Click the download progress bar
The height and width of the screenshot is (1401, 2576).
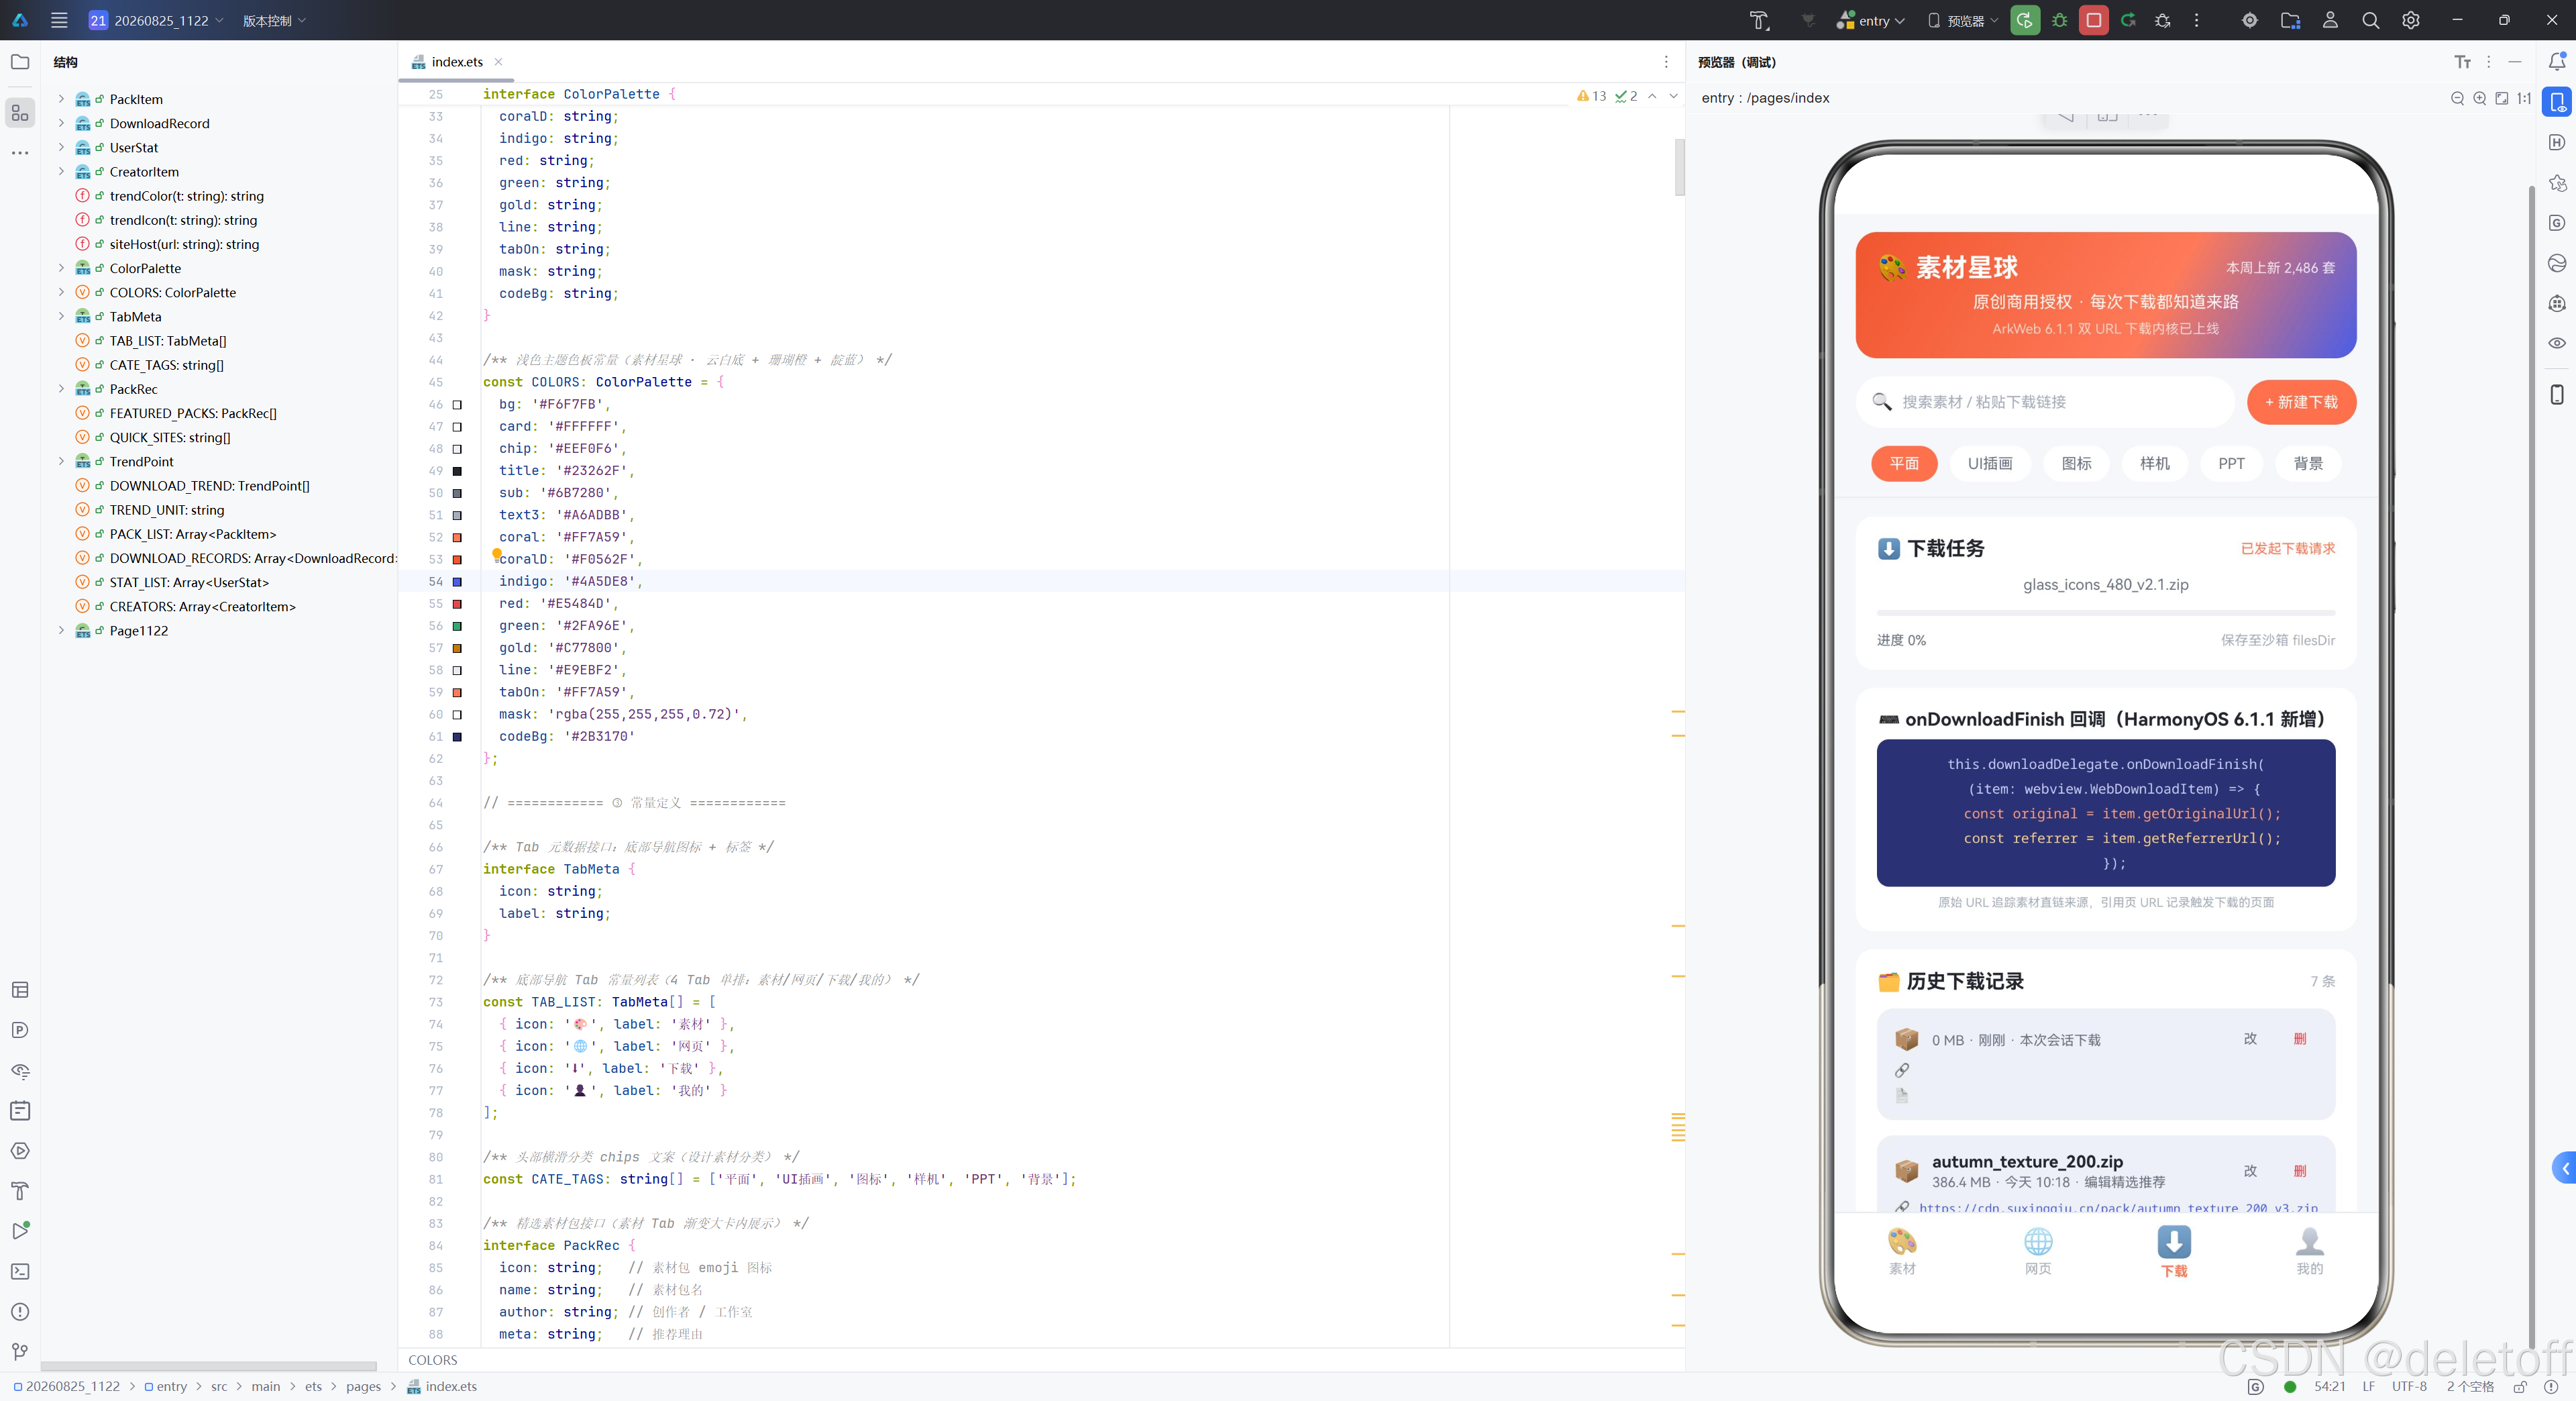(x=2106, y=612)
